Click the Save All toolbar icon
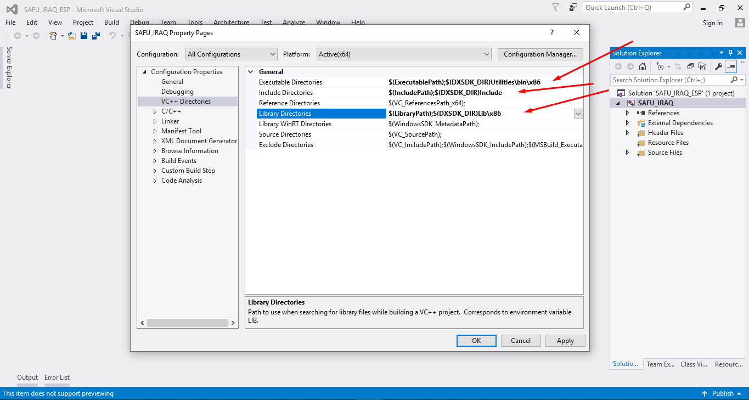The height and width of the screenshot is (400, 749). tap(96, 36)
